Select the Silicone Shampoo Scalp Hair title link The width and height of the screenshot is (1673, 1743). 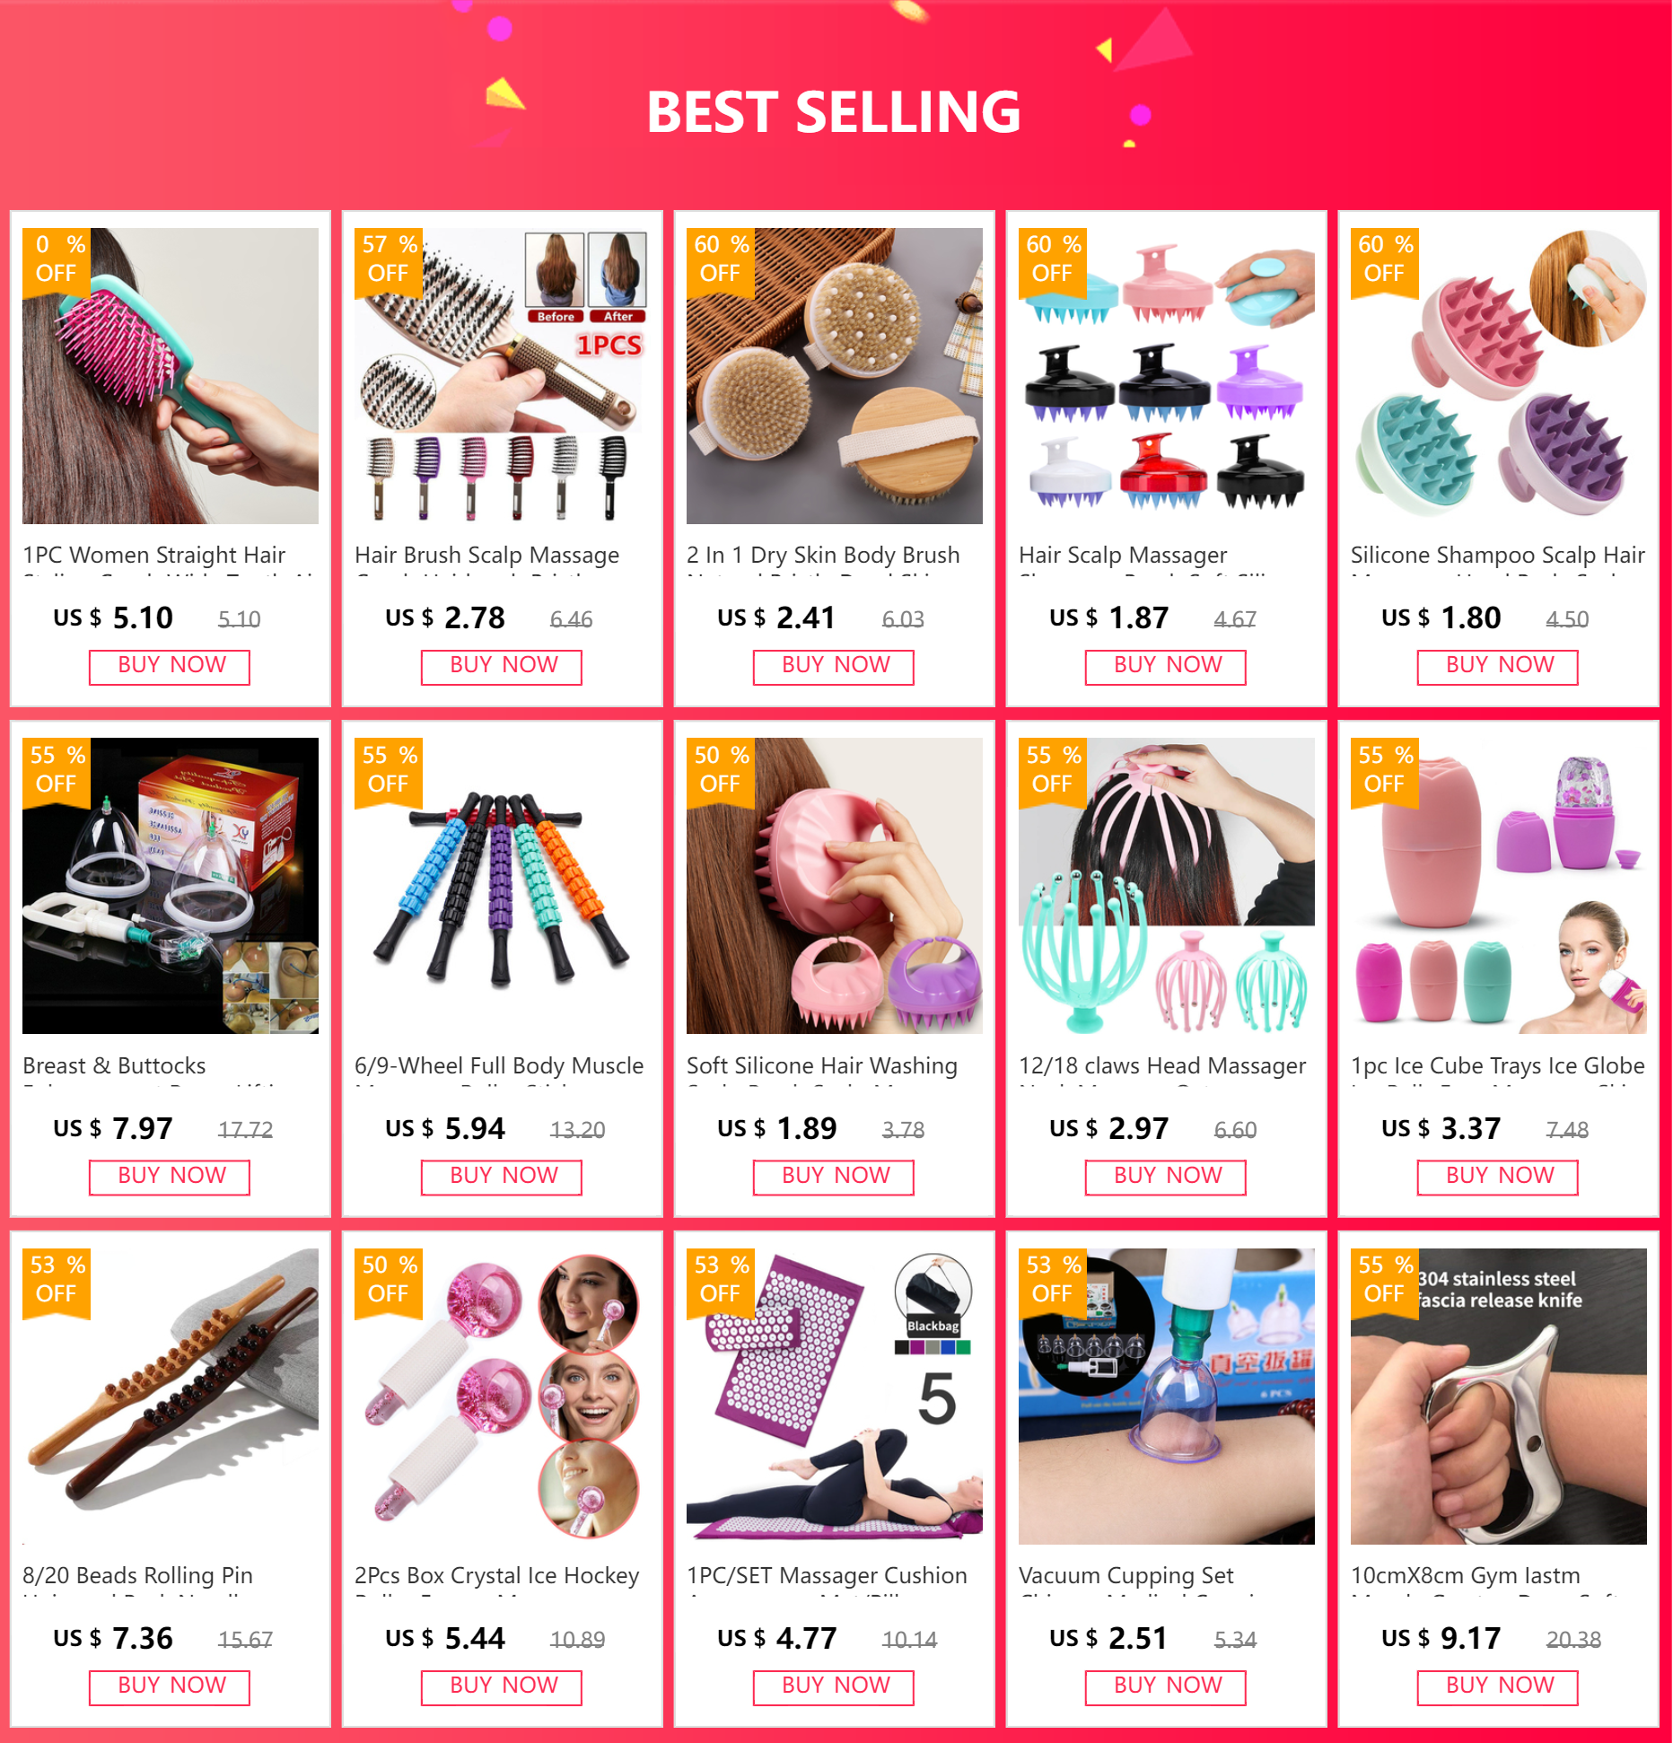pyautogui.click(x=1498, y=556)
